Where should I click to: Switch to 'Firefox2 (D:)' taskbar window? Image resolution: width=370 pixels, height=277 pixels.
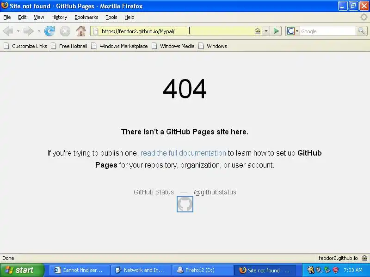point(203,270)
